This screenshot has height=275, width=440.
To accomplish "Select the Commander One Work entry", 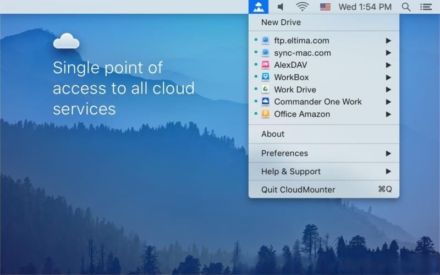I will [324, 102].
